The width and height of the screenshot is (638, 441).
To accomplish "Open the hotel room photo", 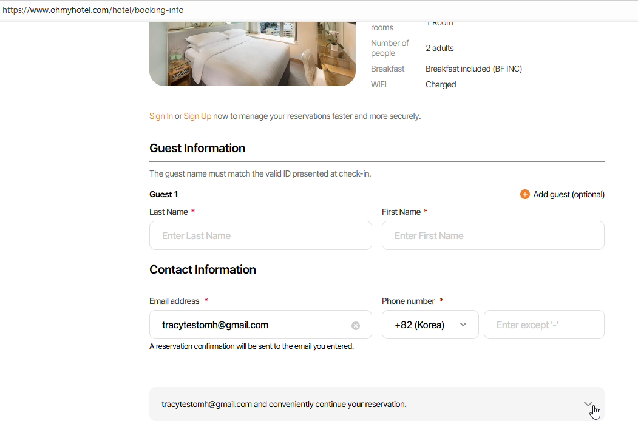I will click(252, 53).
